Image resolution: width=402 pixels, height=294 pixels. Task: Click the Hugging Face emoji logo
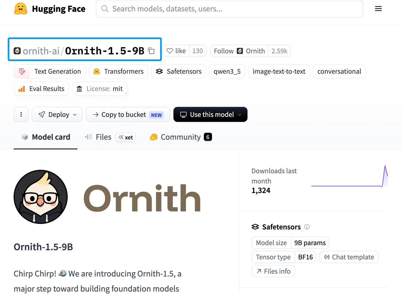(21, 8)
